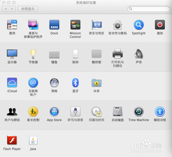Viewport: 172px width, 157px height.
Task: Zoom window with the third title-bar button
Action: pos(14,2)
